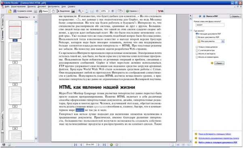Select page 24 thumbnail

click(x=15, y=118)
